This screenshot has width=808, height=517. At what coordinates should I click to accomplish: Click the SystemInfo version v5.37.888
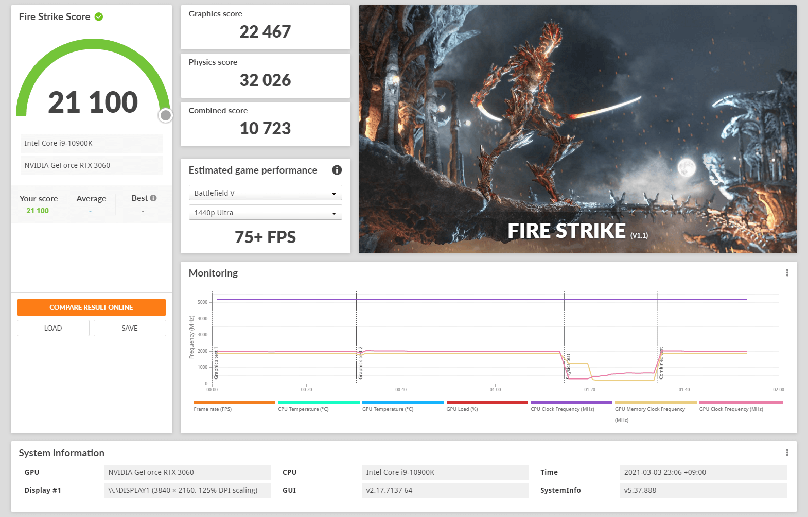pyautogui.click(x=704, y=490)
